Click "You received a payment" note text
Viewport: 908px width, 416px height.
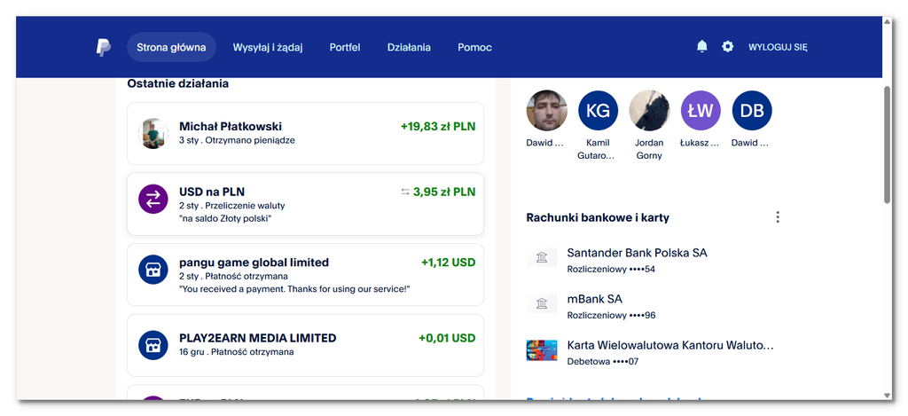point(294,288)
